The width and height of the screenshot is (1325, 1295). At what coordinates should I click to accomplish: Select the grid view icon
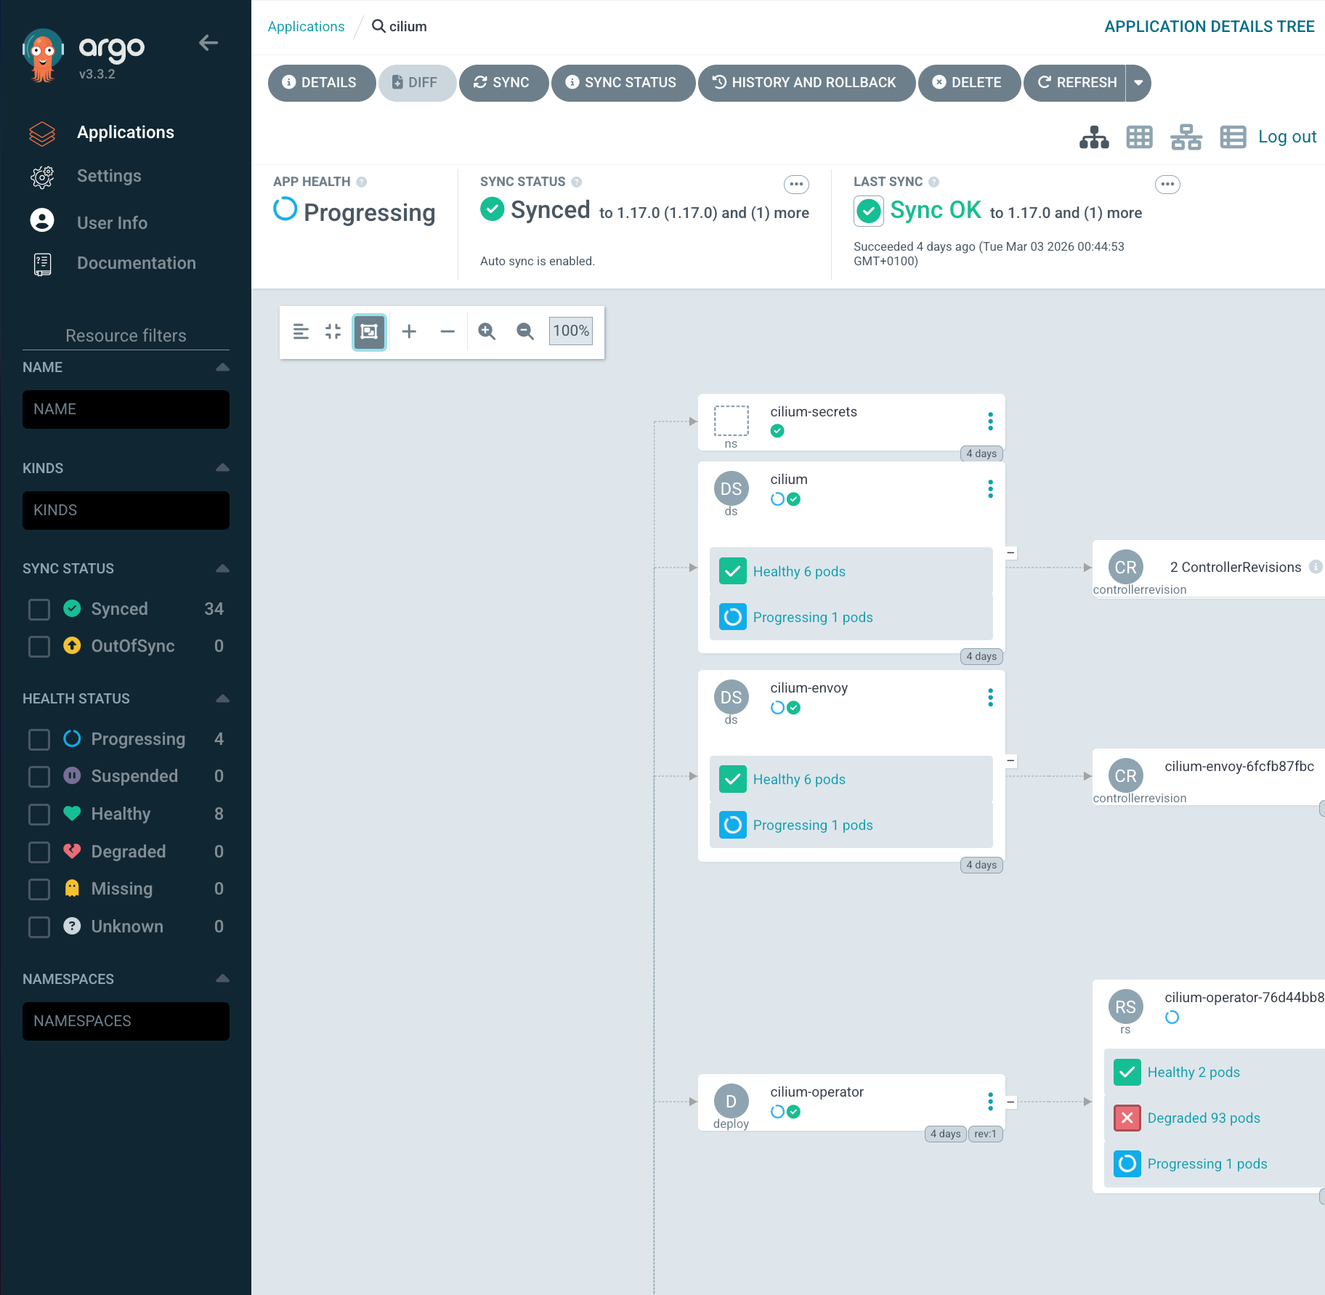1139,137
